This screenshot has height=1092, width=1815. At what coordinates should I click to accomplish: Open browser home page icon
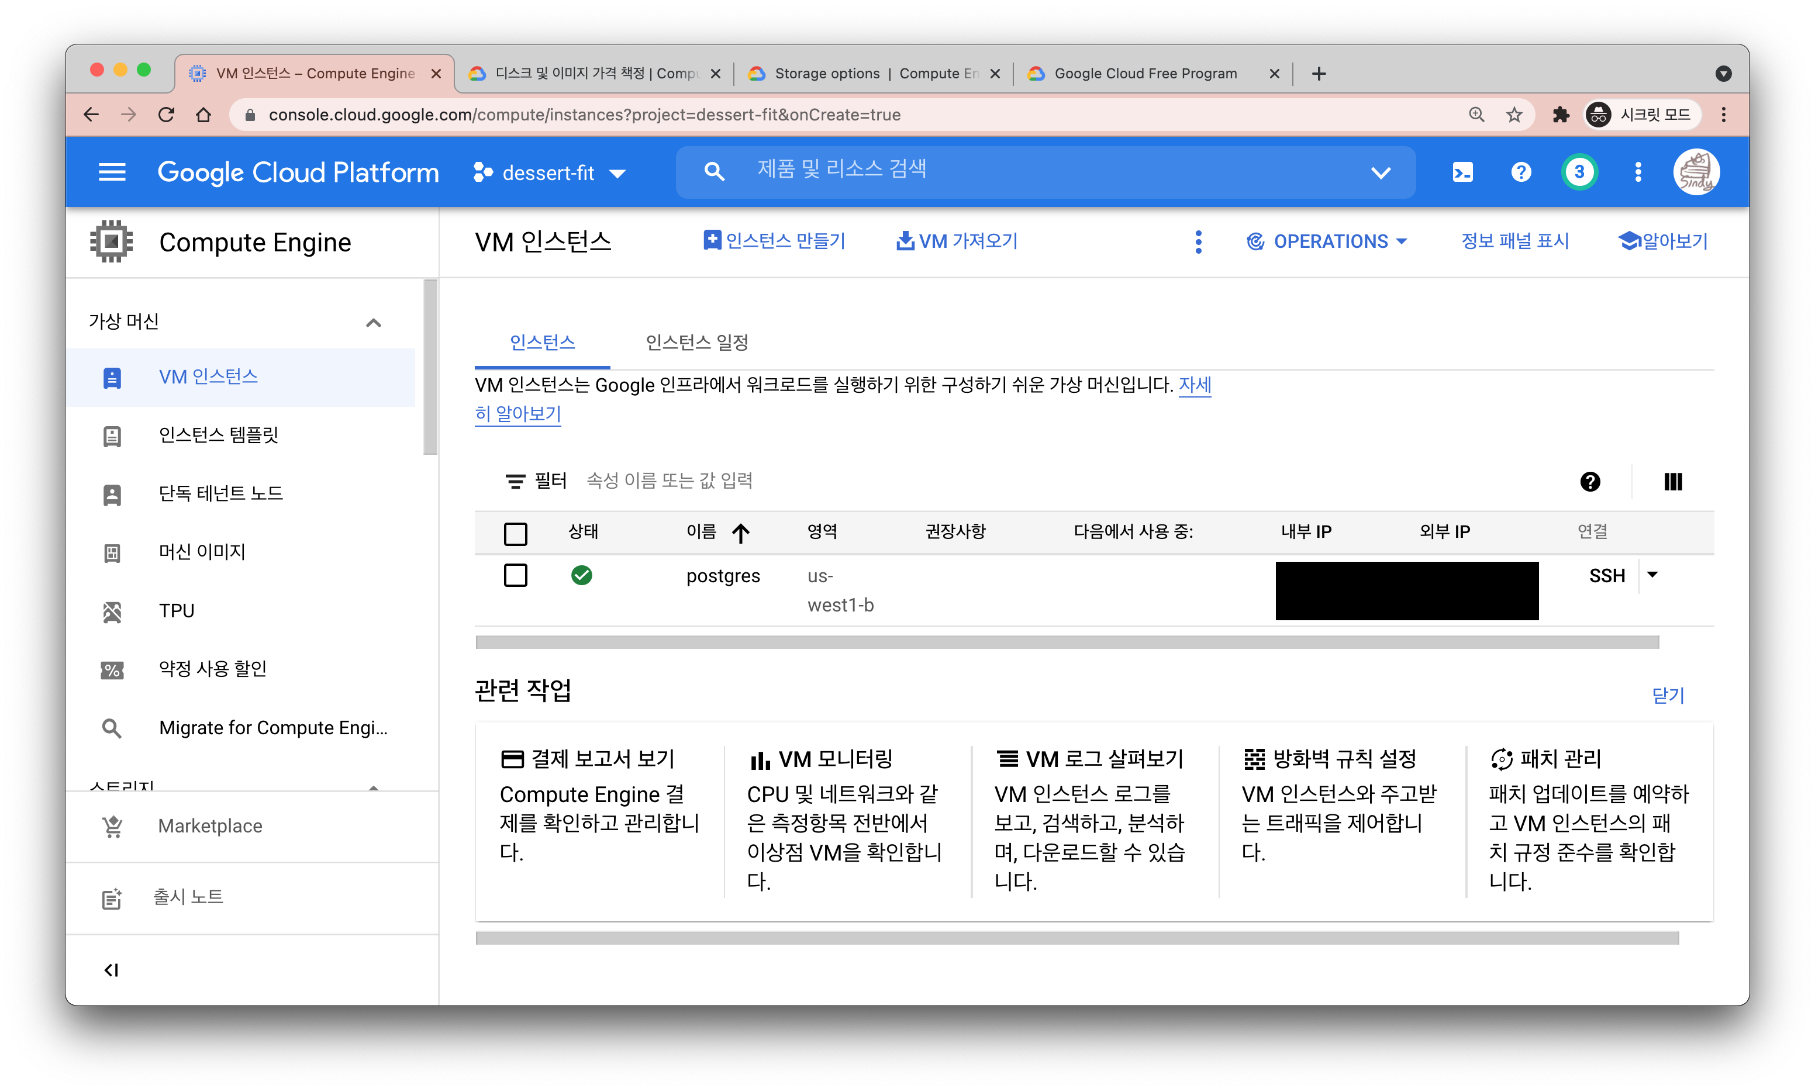tap(203, 114)
